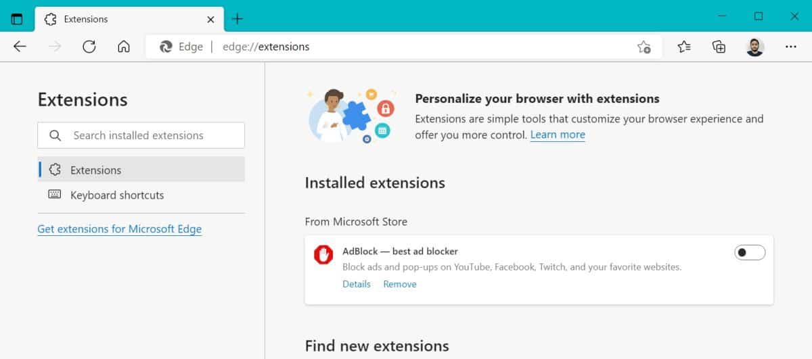Click the Personalize your browser with extensions heading
This screenshot has width=812, height=359.
pos(537,99)
